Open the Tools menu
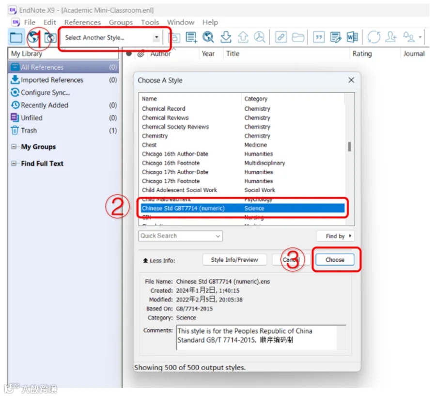This screenshot has height=397, width=436. [x=150, y=22]
